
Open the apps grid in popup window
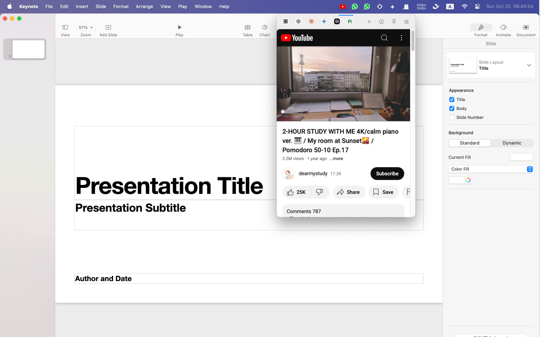[286, 21]
